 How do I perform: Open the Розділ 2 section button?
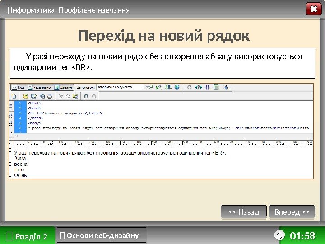28,236
